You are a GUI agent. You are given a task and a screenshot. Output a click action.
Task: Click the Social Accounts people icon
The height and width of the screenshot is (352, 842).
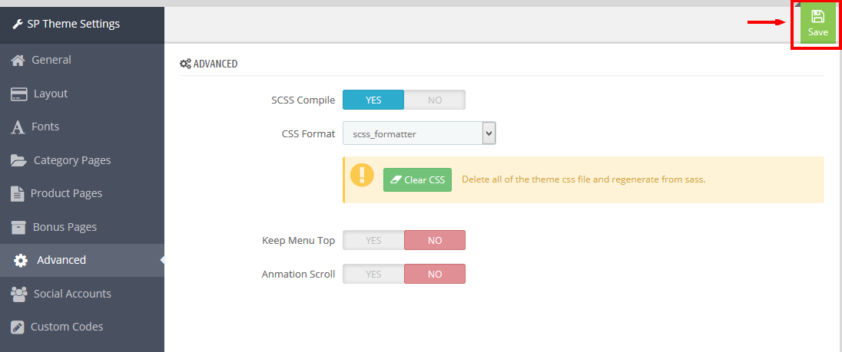pos(18,294)
